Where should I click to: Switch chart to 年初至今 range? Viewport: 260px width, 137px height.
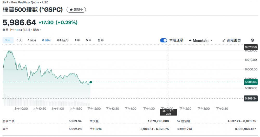63,40
